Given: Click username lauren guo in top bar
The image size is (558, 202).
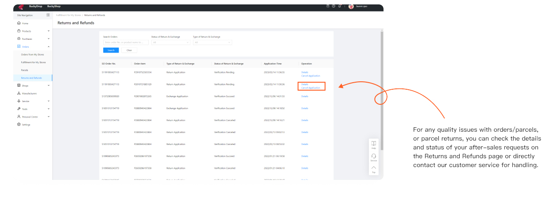Looking at the screenshot, I should tap(361, 7).
